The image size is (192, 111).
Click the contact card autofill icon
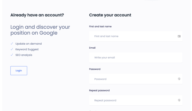tap(179, 36)
